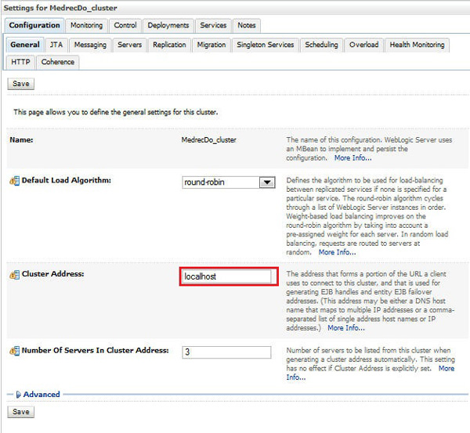The height and width of the screenshot is (433, 470).
Task: Open the Services tab
Action: click(213, 26)
